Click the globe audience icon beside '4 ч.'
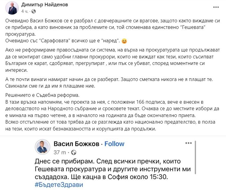The image size is (226, 190). click(x=33, y=11)
